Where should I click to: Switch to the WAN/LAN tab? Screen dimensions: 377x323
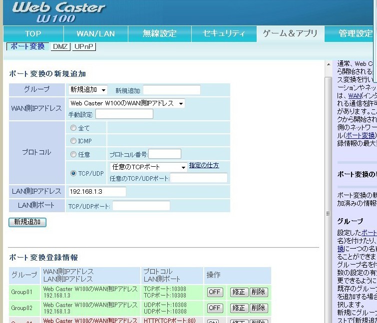click(96, 33)
